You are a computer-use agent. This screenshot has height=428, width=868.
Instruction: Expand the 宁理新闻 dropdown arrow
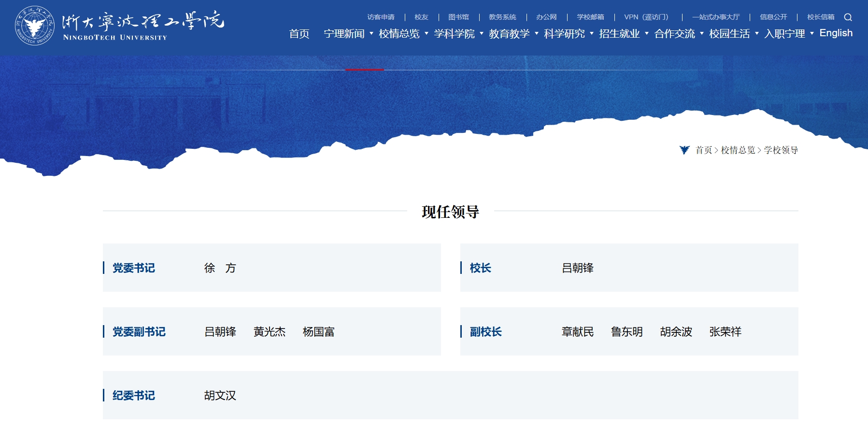point(371,34)
